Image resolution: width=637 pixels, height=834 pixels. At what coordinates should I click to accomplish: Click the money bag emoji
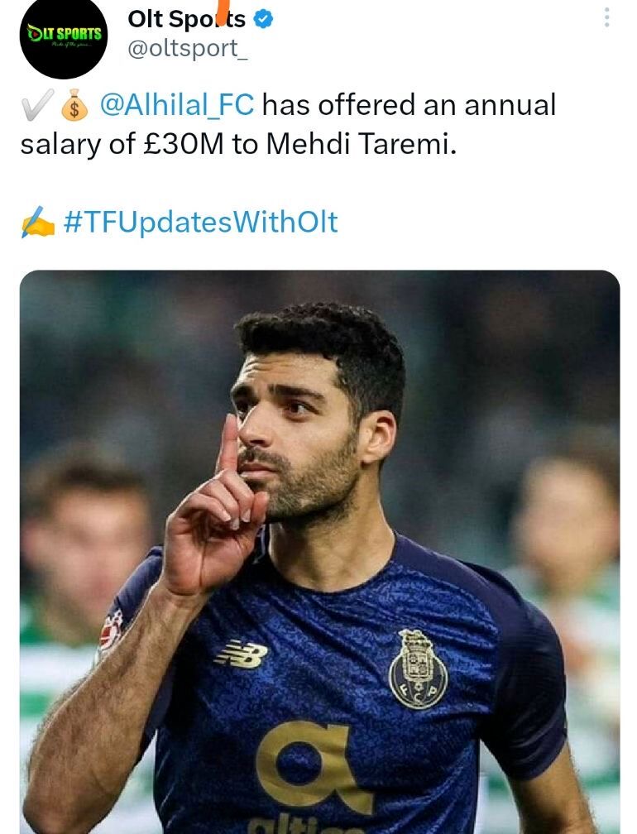pyautogui.click(x=73, y=105)
